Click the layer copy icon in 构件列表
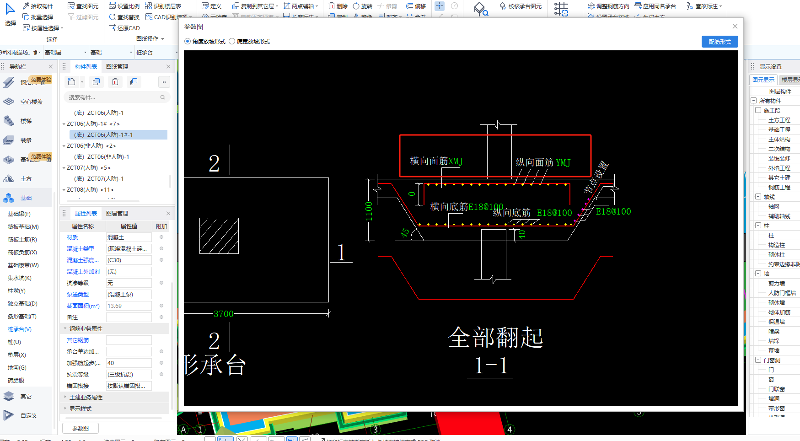This screenshot has width=800, height=441. coord(134,82)
